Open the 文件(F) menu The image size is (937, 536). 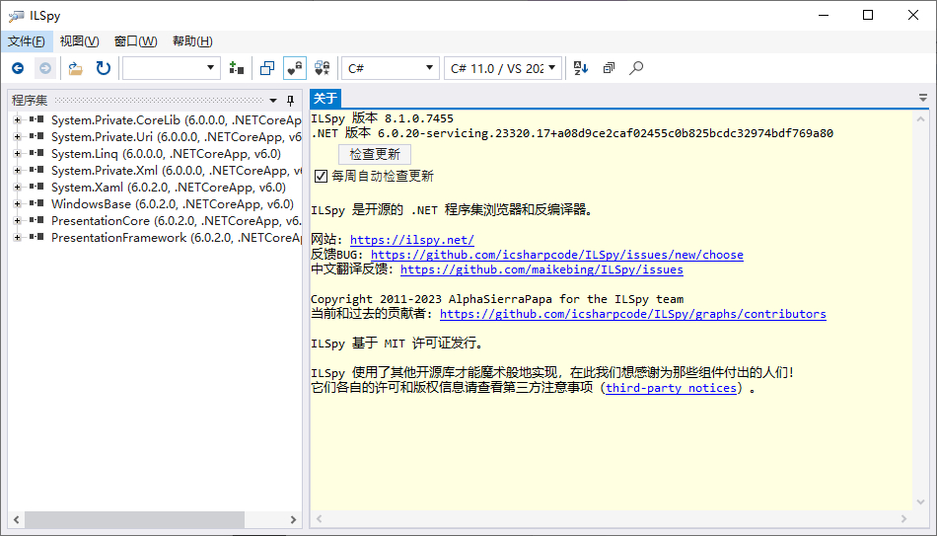coord(27,40)
